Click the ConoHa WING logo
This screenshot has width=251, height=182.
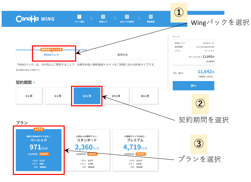(x=35, y=19)
